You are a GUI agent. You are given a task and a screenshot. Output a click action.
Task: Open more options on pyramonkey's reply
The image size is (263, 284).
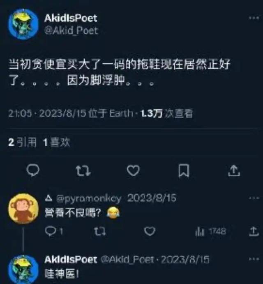254,198
